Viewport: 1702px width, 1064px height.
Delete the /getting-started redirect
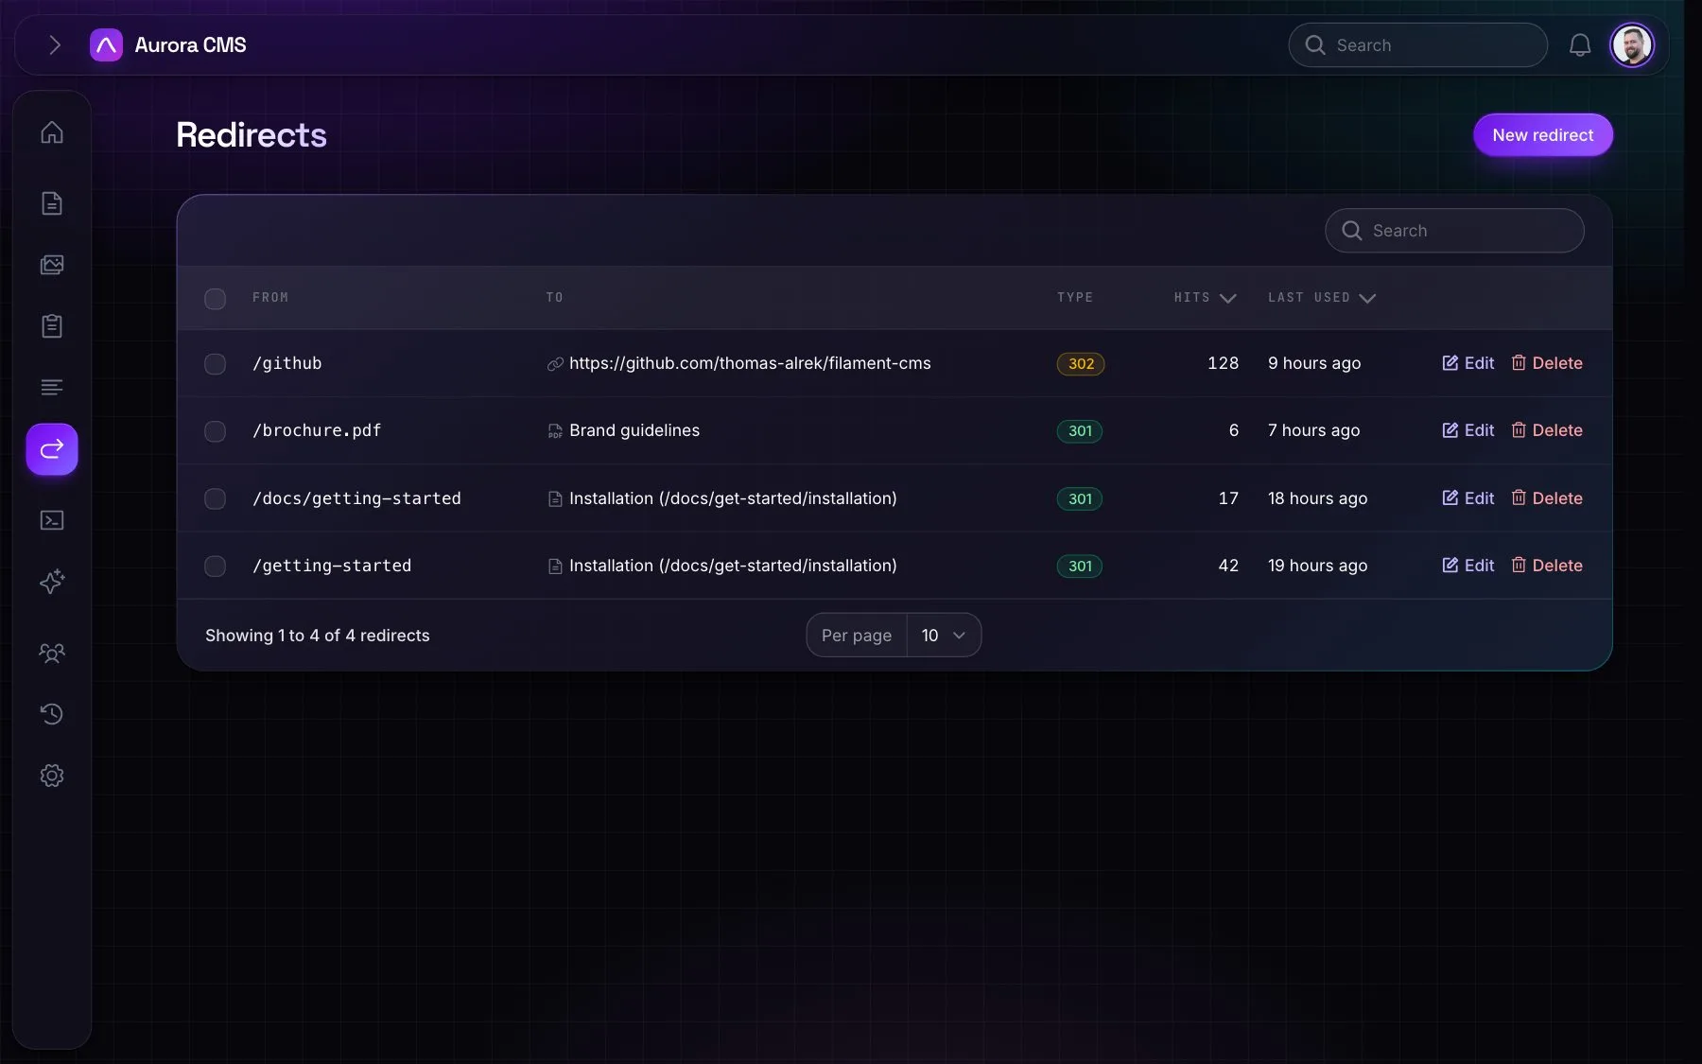(x=1547, y=566)
